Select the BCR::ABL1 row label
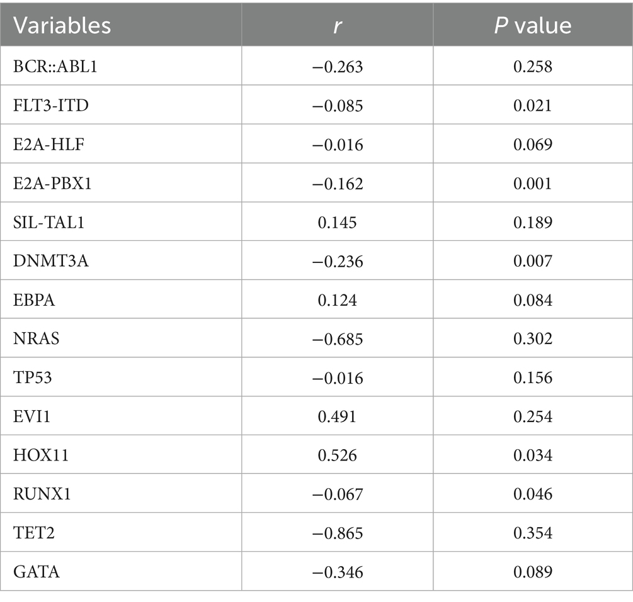This screenshot has width=633, height=602. tap(54, 66)
